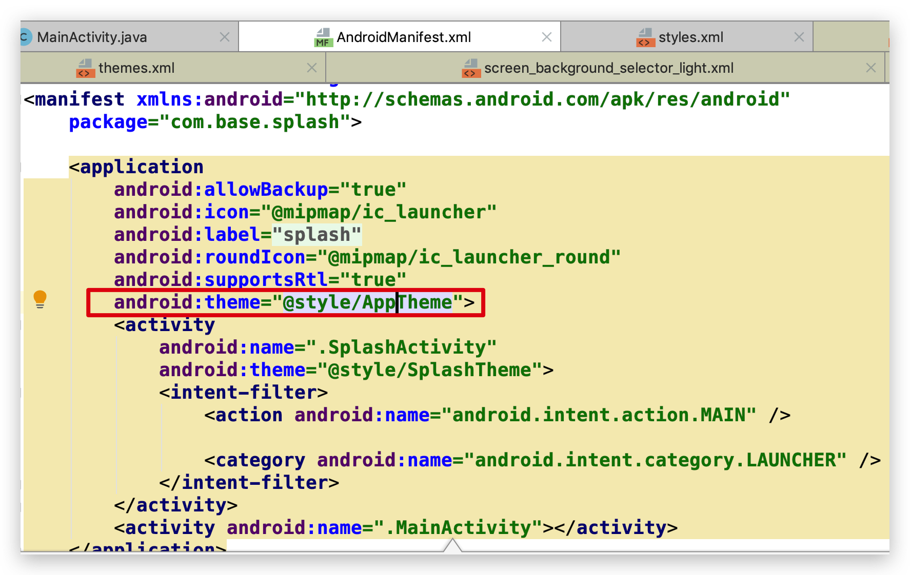The image size is (910, 575).
Task: Close the styles.xml tab
Action: pos(799,37)
